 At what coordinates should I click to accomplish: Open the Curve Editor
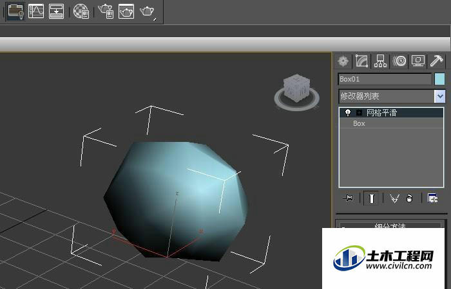point(36,11)
